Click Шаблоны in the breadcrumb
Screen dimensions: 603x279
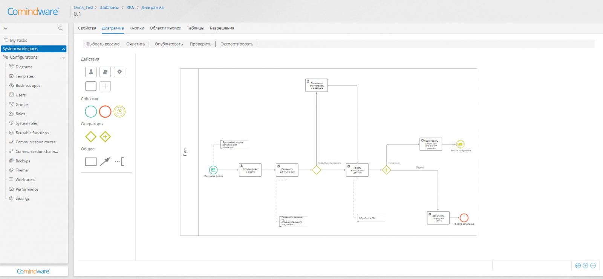109,8
